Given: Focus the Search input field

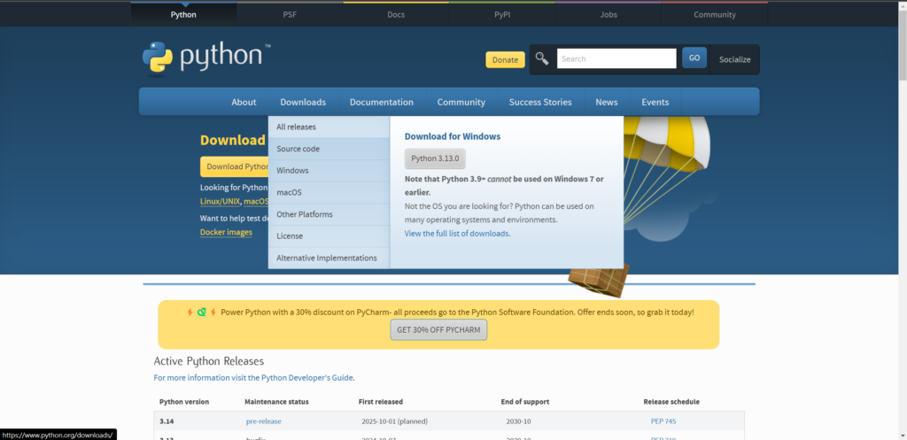Looking at the screenshot, I should point(616,58).
